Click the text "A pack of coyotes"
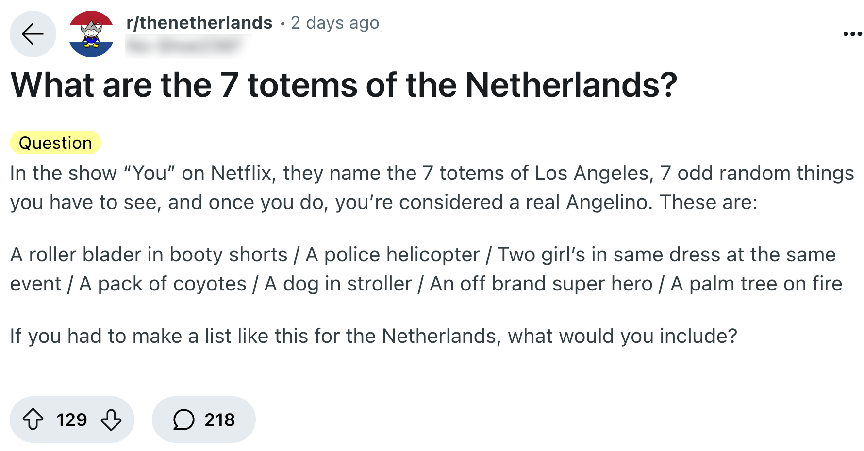Screen dimensions: 864x451 (163, 284)
